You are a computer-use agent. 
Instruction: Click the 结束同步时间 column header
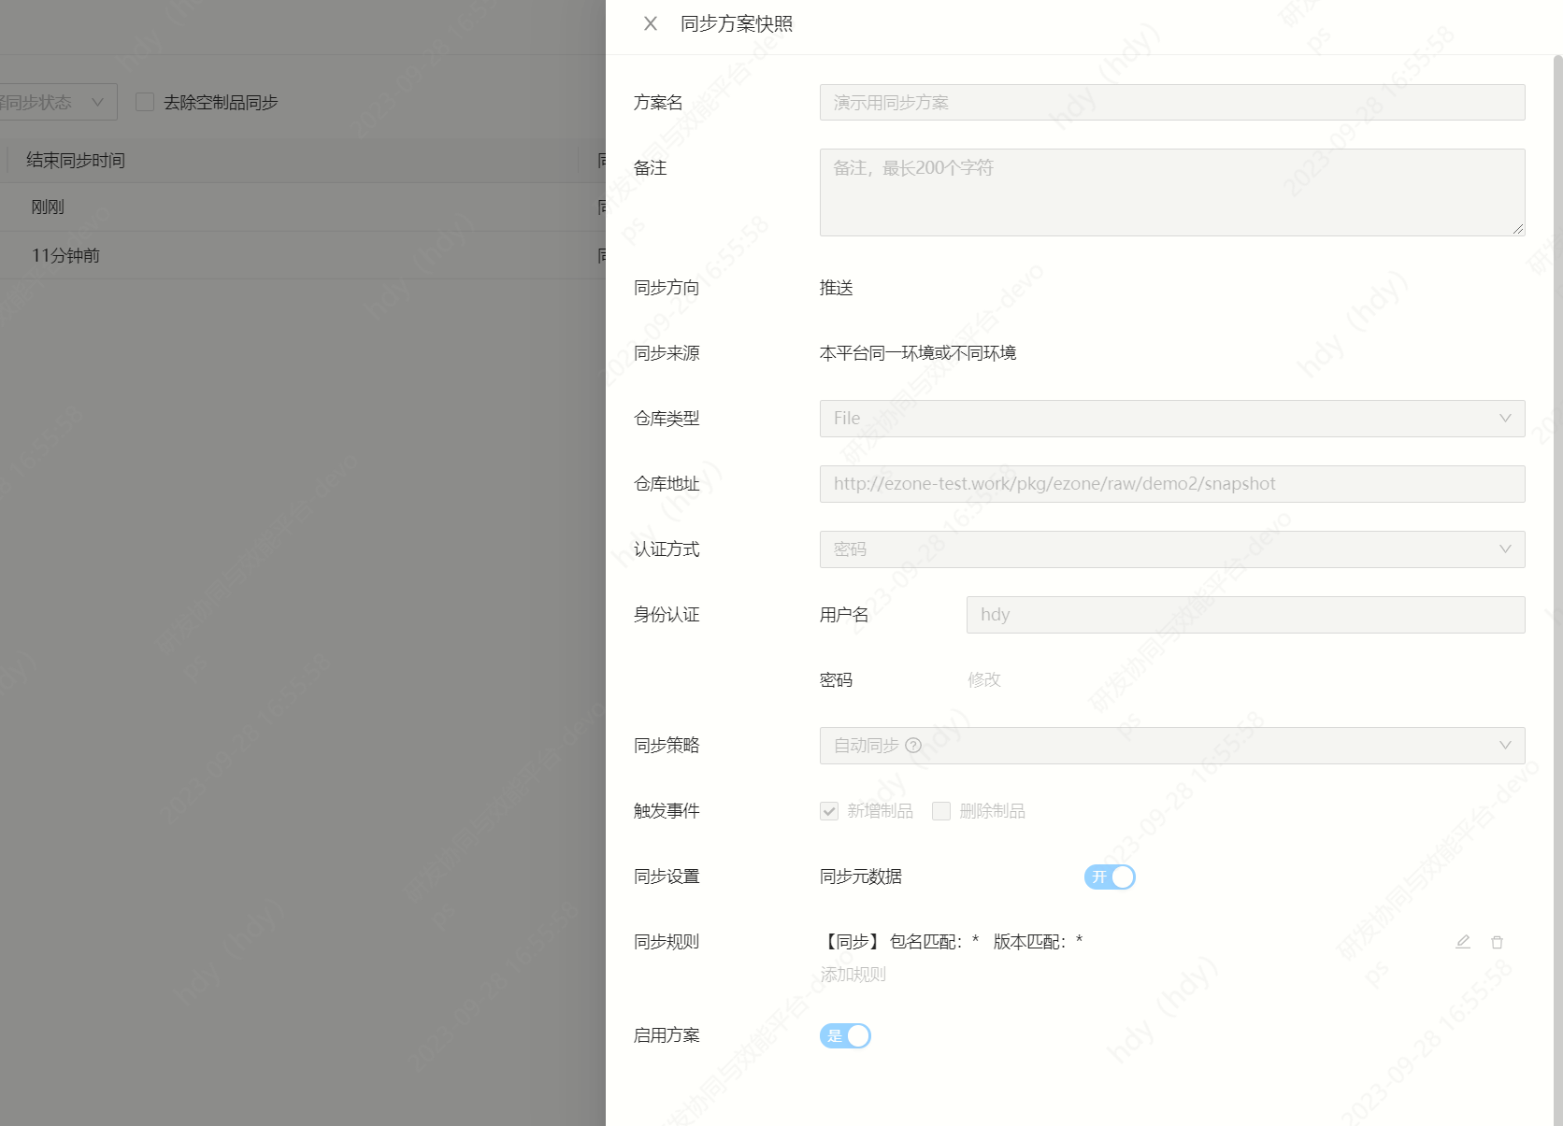76,161
